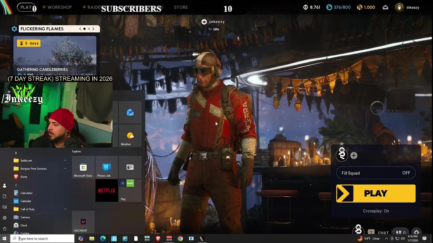The width and height of the screenshot is (433, 243).
Task: Open the STORE tab
Action: click(x=181, y=7)
